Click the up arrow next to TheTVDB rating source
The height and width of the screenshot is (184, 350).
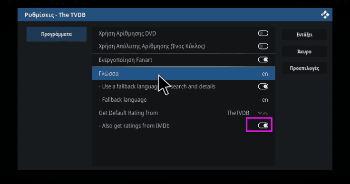click(x=265, y=113)
